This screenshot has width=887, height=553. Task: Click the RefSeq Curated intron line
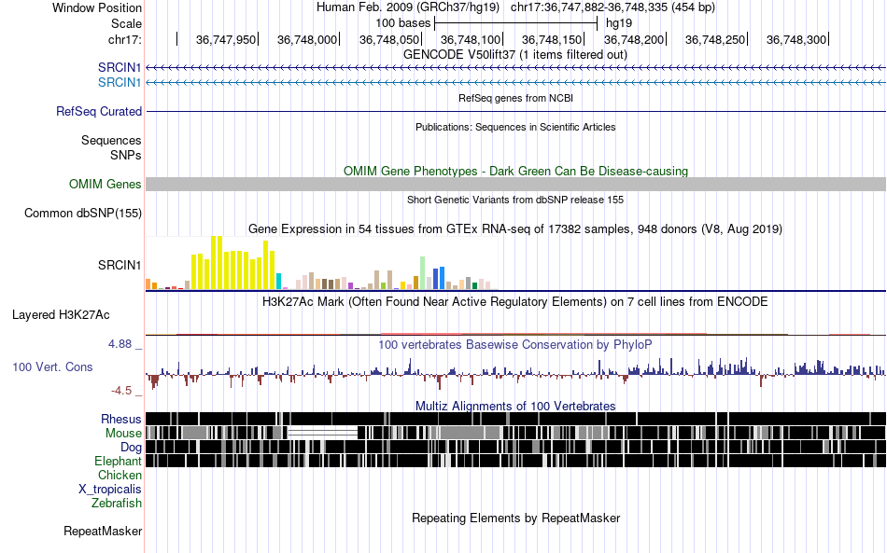516,111
